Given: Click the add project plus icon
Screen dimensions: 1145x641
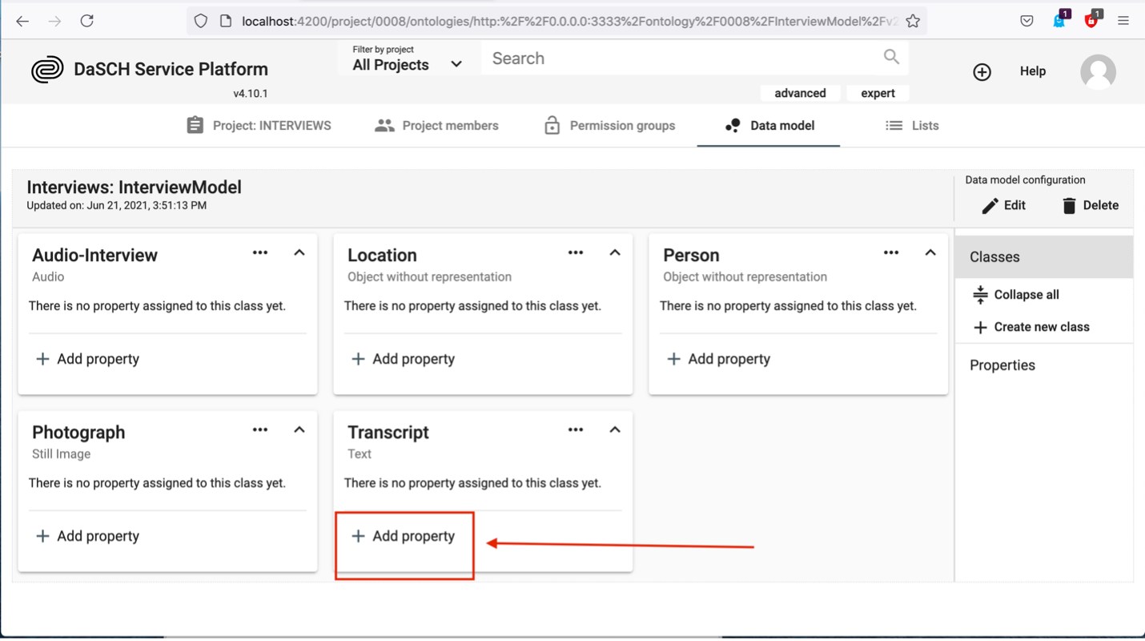Looking at the screenshot, I should (982, 72).
